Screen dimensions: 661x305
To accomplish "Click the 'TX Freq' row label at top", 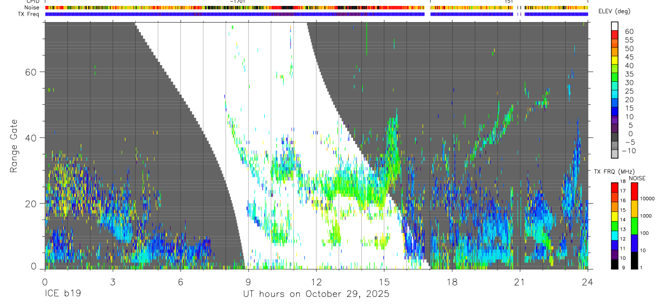I will click(x=29, y=14).
